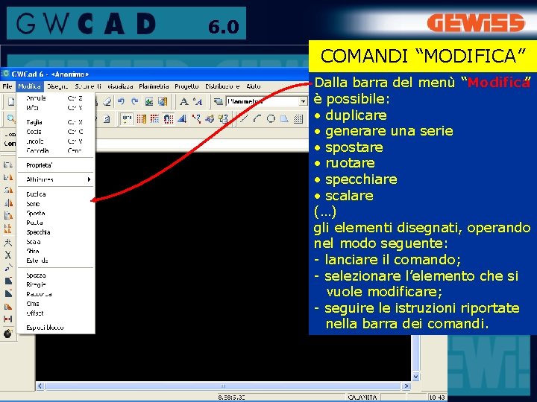Click the coordinates readout 8.58;5.30
537x402 pixels.
(x=231, y=398)
